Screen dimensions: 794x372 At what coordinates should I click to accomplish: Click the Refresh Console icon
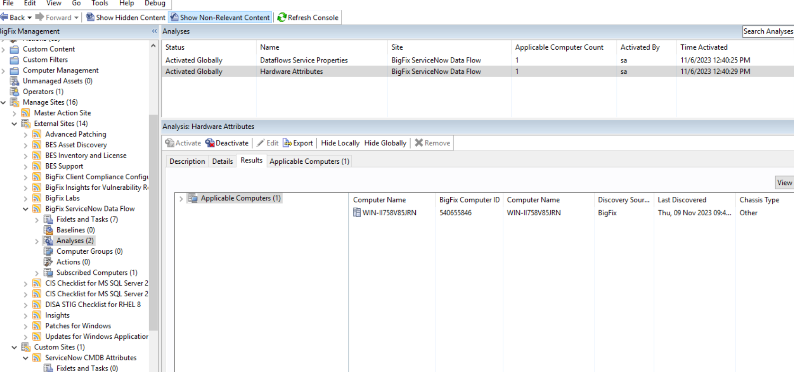282,18
